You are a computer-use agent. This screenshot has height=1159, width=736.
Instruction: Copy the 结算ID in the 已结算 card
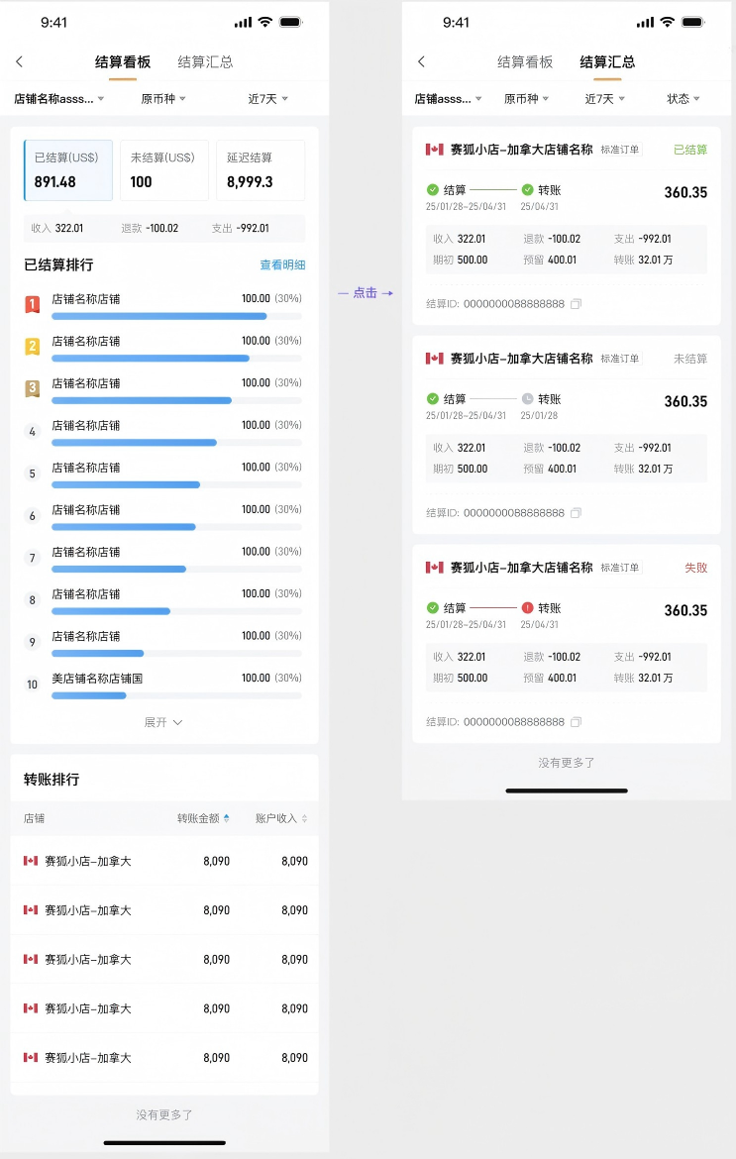click(x=576, y=304)
